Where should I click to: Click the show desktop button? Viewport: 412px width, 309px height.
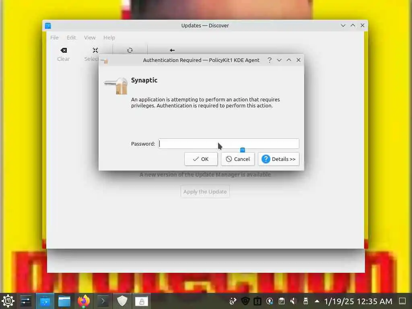[402, 301]
